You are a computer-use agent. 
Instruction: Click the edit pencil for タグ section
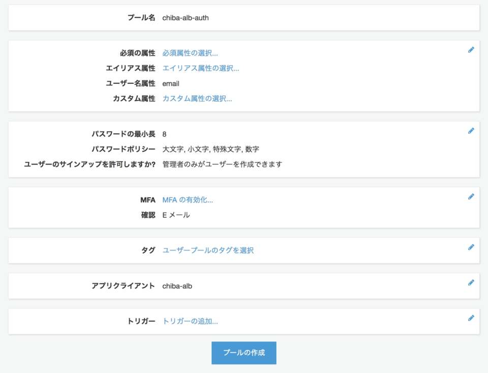(471, 247)
